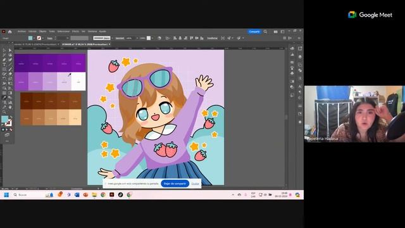
Task: Click the blue Compartir button
Action: (x=254, y=32)
